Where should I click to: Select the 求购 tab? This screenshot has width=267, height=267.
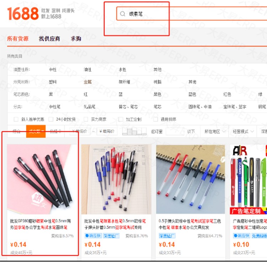[x=76, y=39]
